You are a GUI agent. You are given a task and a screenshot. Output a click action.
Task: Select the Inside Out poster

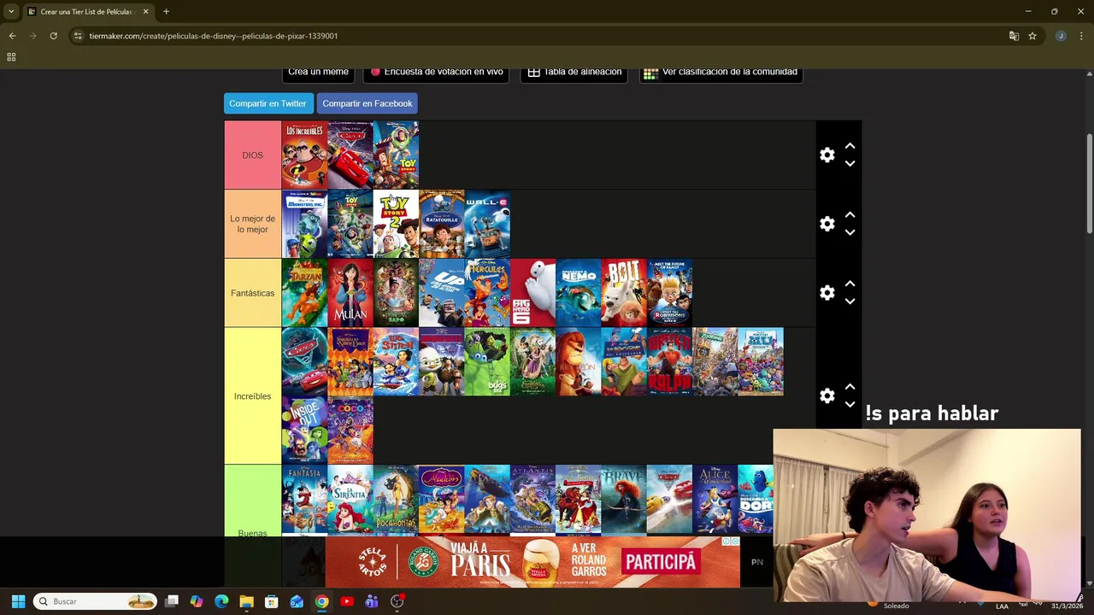pyautogui.click(x=304, y=430)
